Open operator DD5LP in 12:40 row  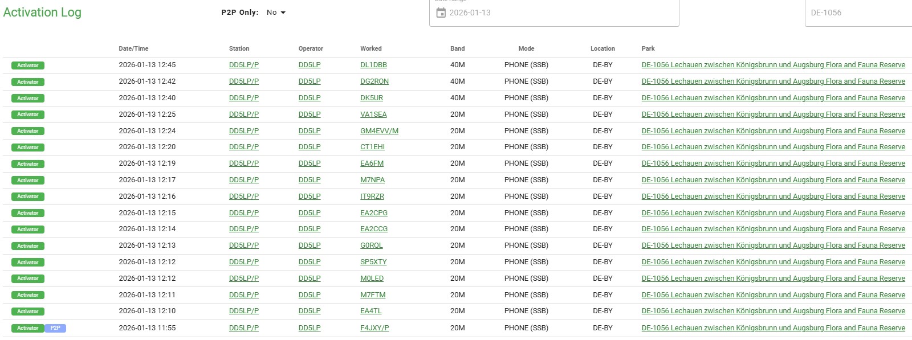coord(310,98)
